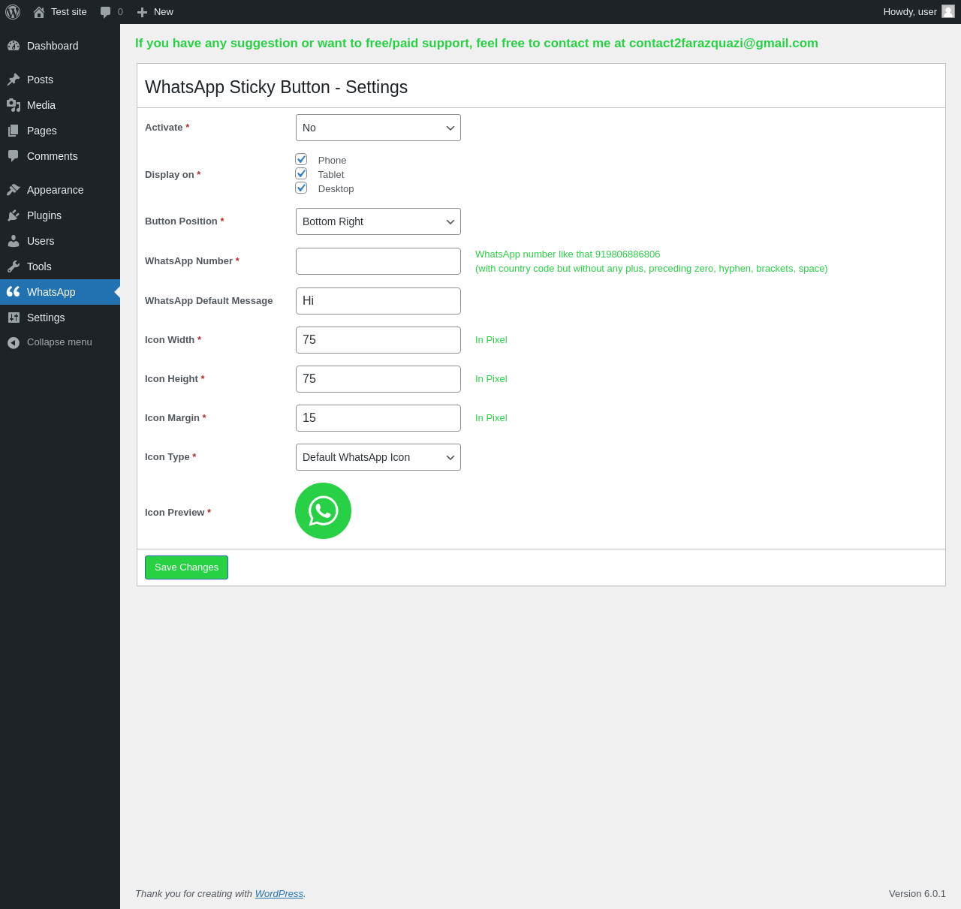Click the green WhatsApp icon preview
961x909 pixels.
(324, 511)
